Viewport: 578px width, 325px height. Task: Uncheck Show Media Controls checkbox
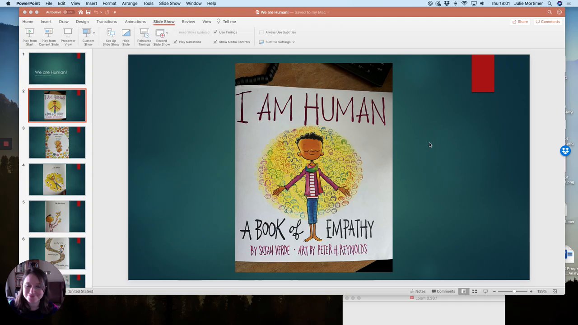pos(215,42)
